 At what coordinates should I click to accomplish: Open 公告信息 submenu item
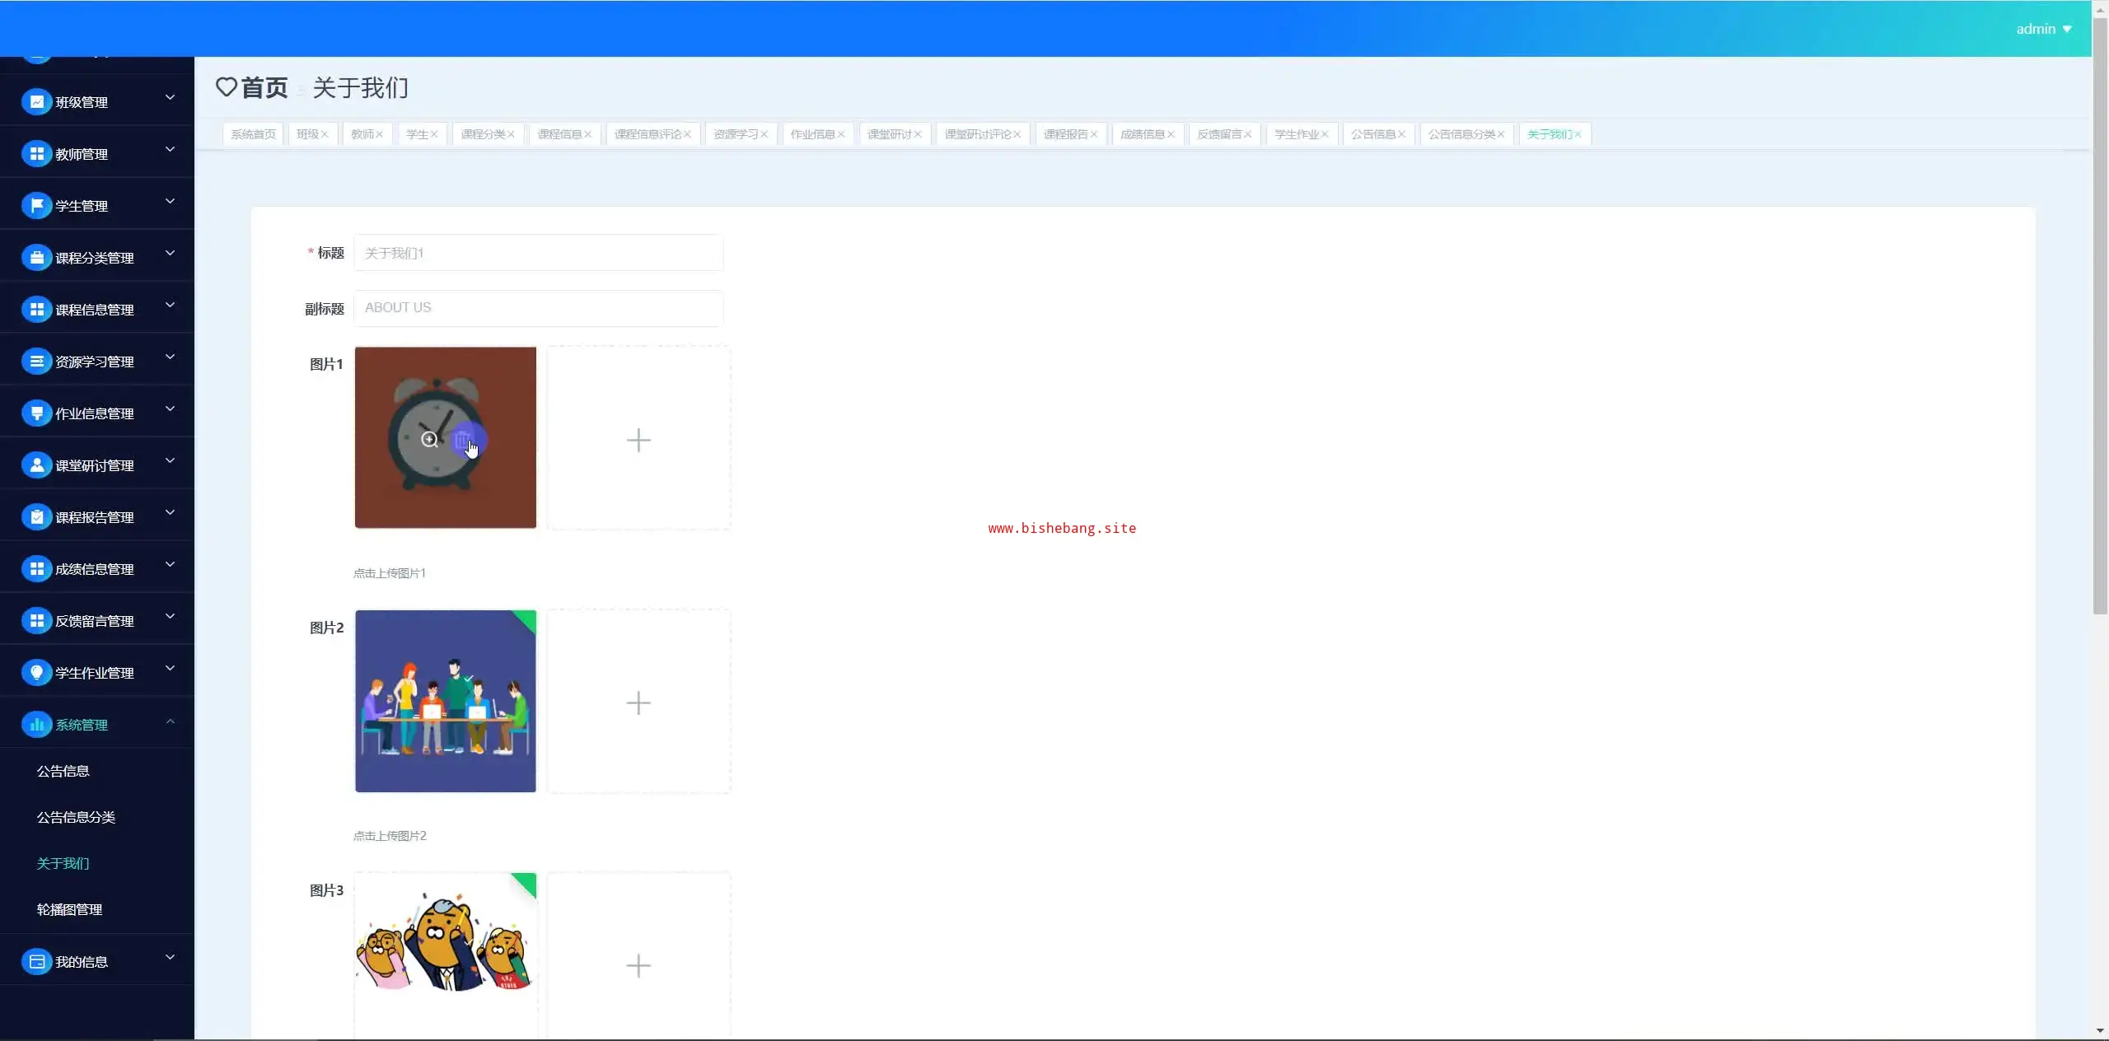click(63, 771)
